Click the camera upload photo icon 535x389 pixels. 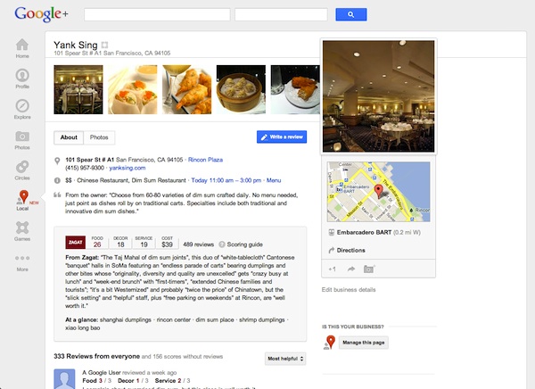point(370,269)
